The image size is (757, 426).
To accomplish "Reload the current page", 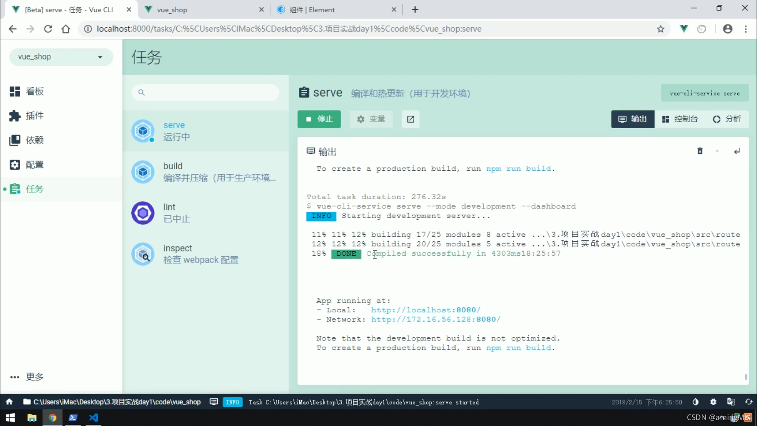I will click(48, 29).
